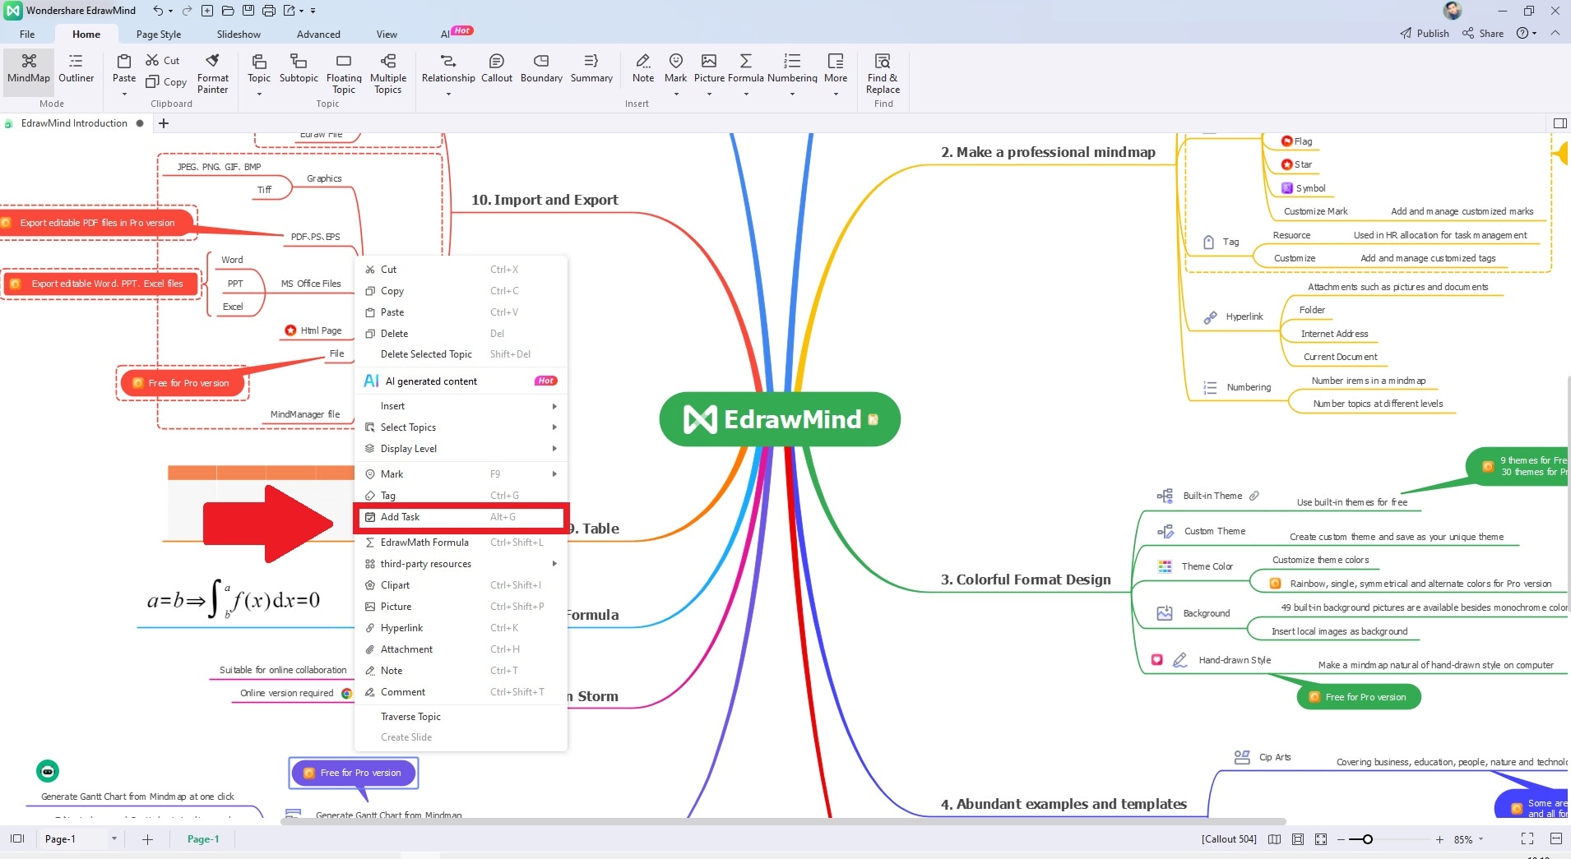The width and height of the screenshot is (1571, 859).
Task: Insert a Callout
Action: 497,67
